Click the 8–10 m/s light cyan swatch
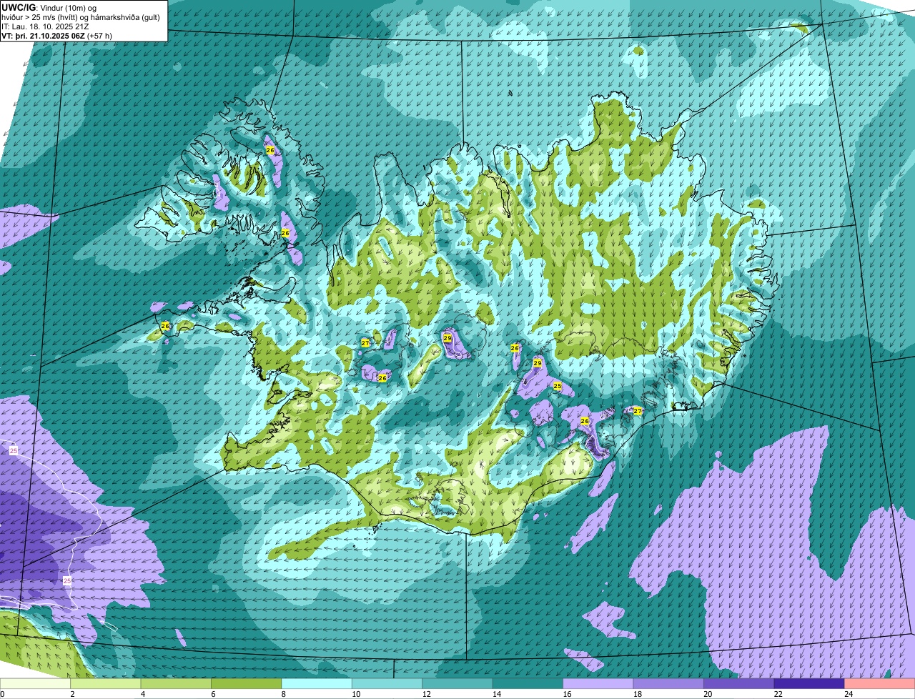 click(x=317, y=683)
